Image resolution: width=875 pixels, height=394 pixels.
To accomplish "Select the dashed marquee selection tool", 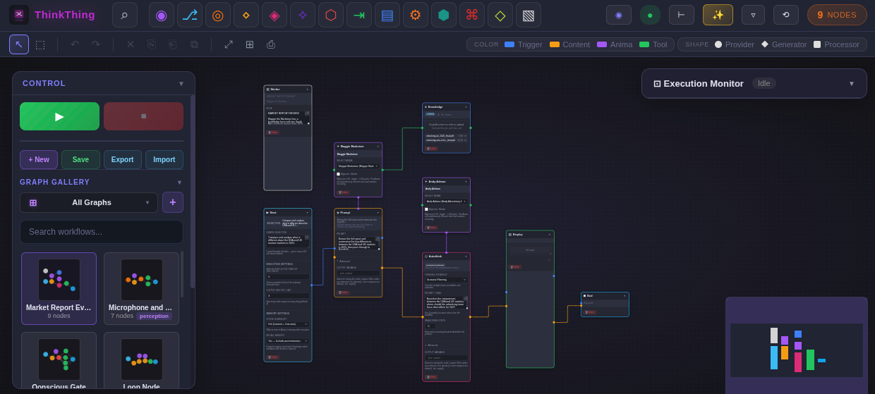I will [40, 44].
